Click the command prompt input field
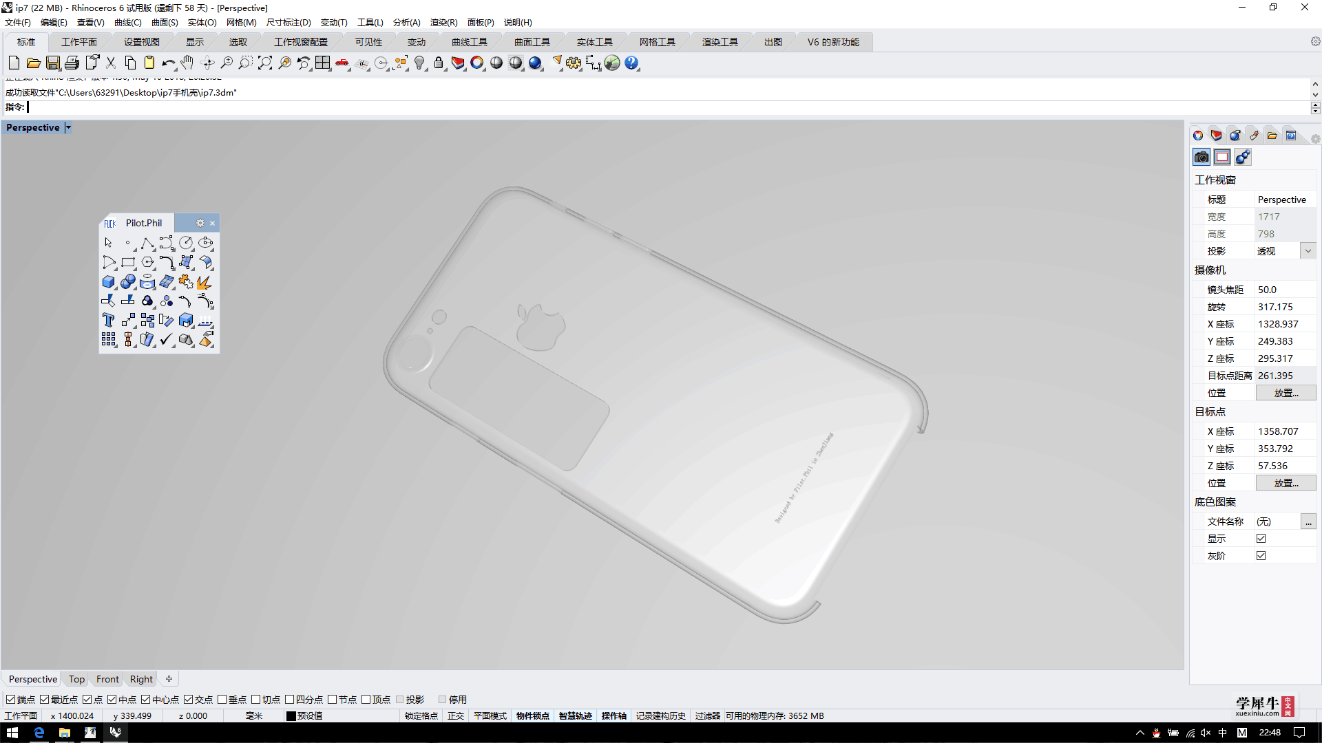The image size is (1322, 743). pos(668,107)
